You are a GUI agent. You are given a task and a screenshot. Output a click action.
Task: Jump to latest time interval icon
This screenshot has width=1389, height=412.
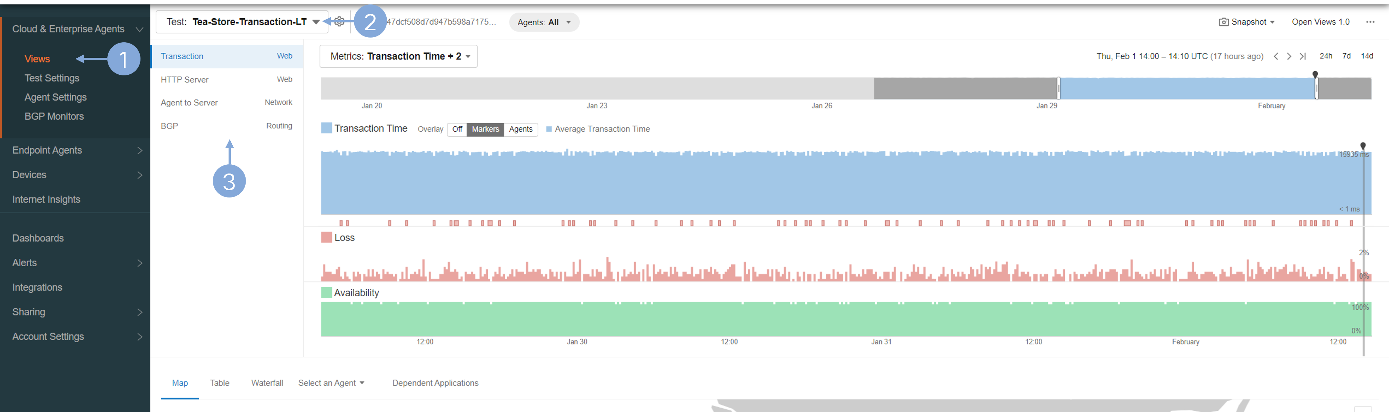point(1303,56)
